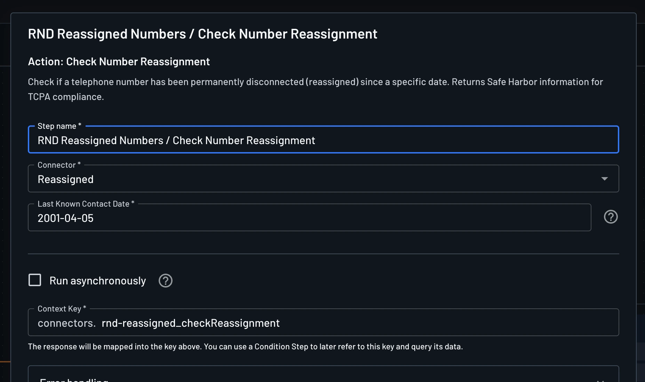Click the Last Known Contact Date field
Image resolution: width=645 pixels, height=382 pixels.
(x=309, y=218)
